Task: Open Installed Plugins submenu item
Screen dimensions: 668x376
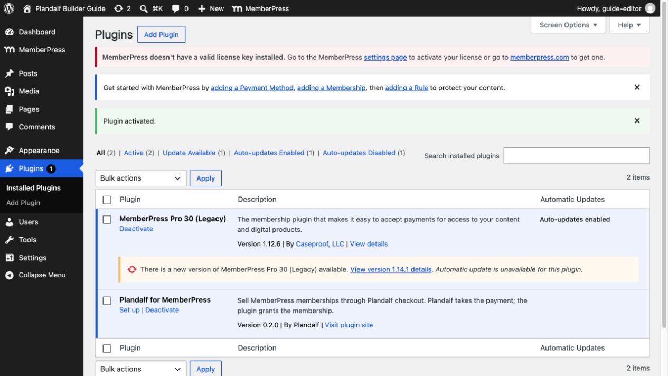Action: click(33, 188)
